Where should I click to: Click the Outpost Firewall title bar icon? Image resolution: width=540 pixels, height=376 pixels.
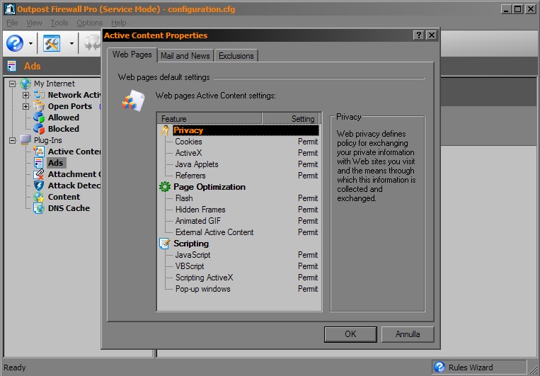pyautogui.click(x=10, y=9)
